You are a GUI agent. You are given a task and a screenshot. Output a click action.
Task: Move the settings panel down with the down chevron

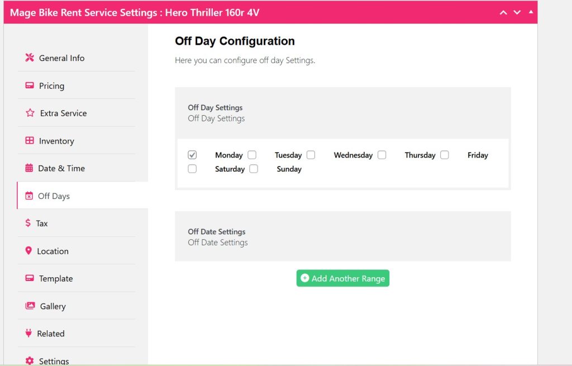click(517, 12)
